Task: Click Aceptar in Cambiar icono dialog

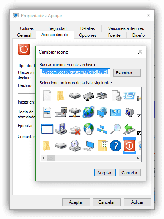Action: point(105,173)
